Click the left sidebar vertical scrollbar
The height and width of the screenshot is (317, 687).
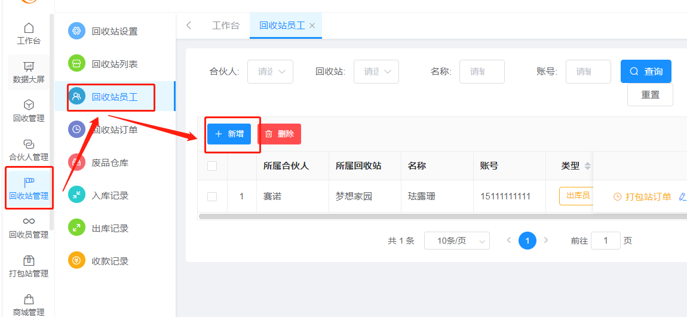(x=52, y=122)
